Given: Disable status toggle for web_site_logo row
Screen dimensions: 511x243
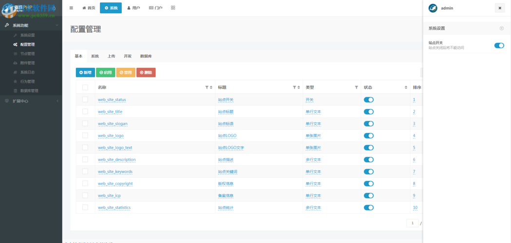Looking at the screenshot, I should click(x=369, y=136).
